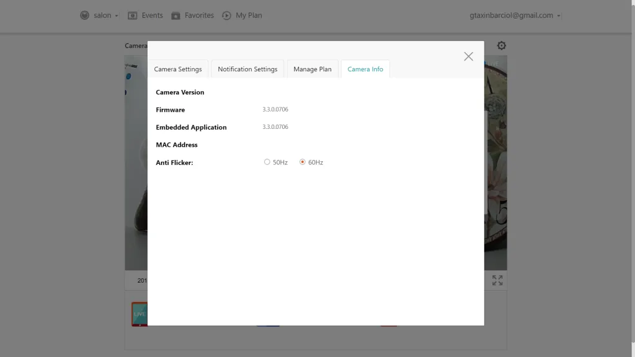Go to My Plan link
Image resolution: width=635 pixels, height=357 pixels.
(x=249, y=15)
